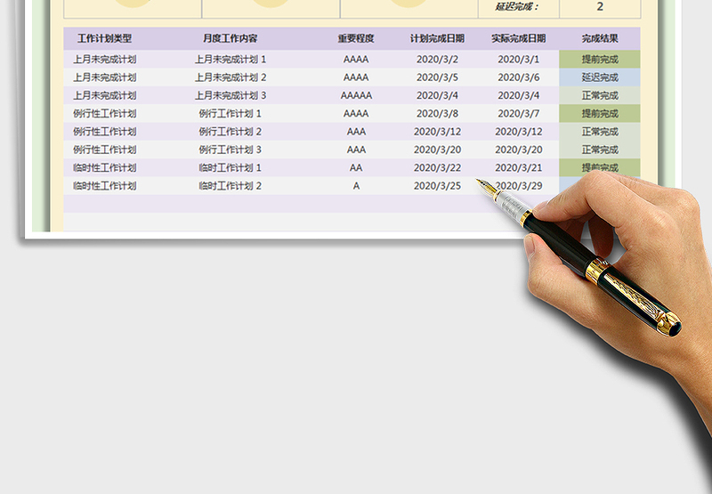The width and height of the screenshot is (712, 494).
Task: Select the planned date 2020/3/8
Action: pyautogui.click(x=437, y=114)
